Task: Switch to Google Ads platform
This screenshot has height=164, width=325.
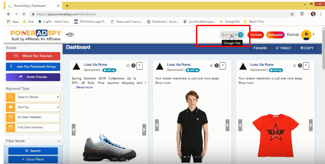Action: tap(232, 35)
